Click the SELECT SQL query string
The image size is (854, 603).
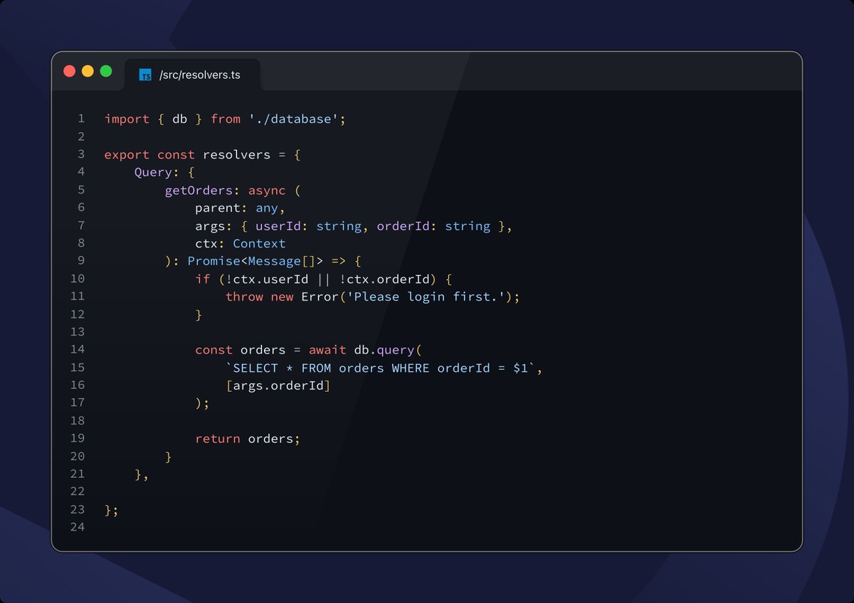click(x=381, y=368)
